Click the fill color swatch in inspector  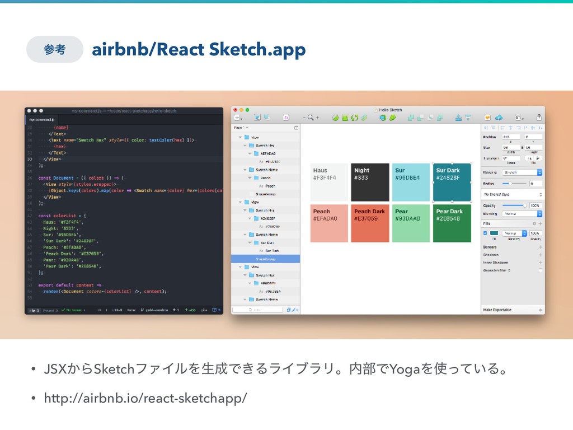[x=494, y=233]
